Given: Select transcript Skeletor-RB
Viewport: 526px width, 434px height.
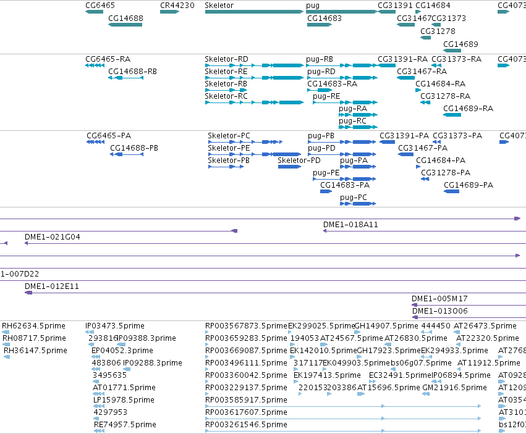Looking at the screenshot, I should click(x=226, y=90).
